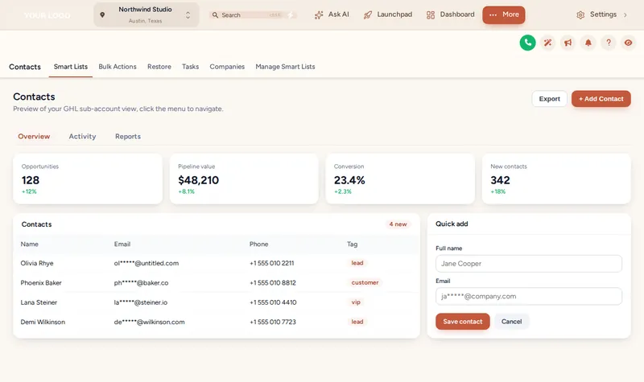Click the Ask AI sparkle icon
The image size is (644, 382).
click(x=319, y=15)
